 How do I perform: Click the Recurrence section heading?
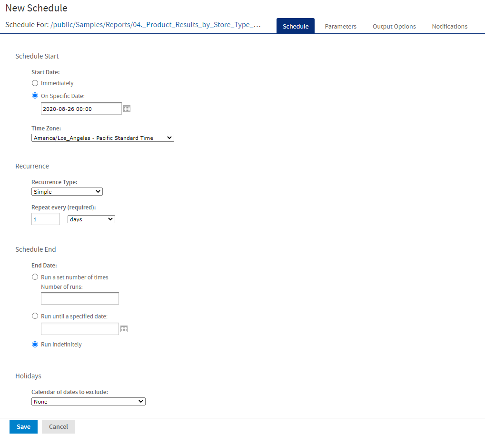[32, 166]
